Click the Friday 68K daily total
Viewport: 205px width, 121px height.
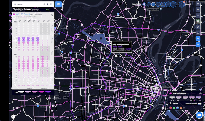[38, 85]
